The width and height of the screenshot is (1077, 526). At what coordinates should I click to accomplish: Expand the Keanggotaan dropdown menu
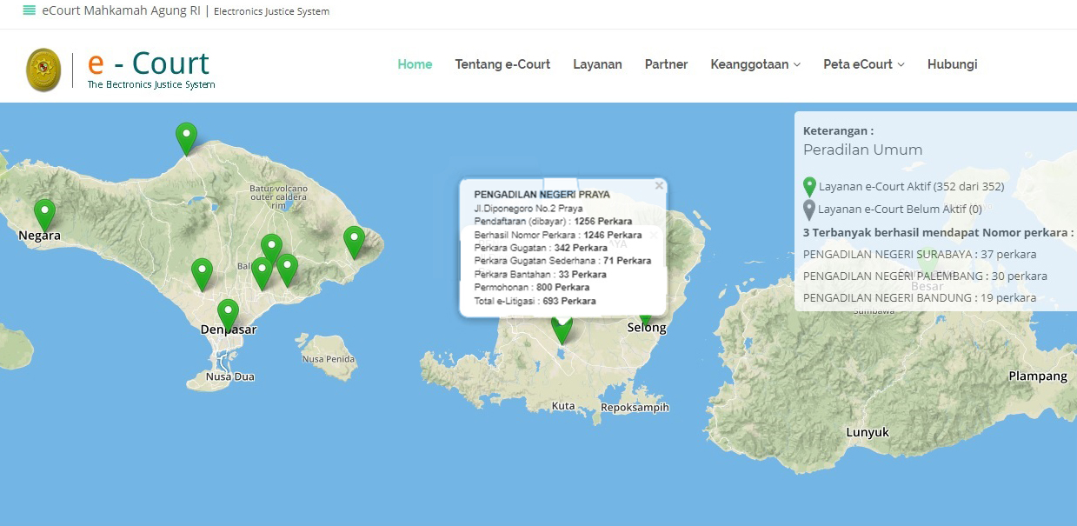755,64
